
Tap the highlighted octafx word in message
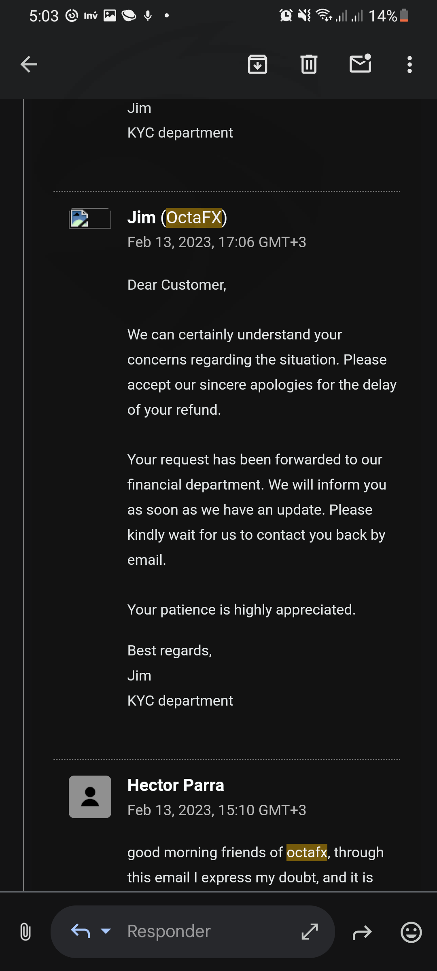click(307, 852)
